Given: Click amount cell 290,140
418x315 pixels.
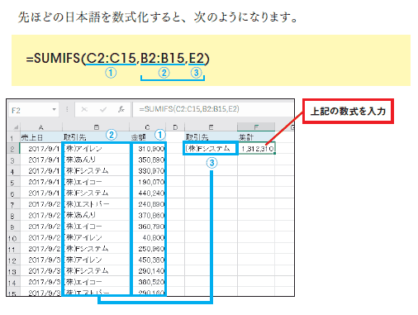Looking at the screenshot, I should click(x=149, y=271).
